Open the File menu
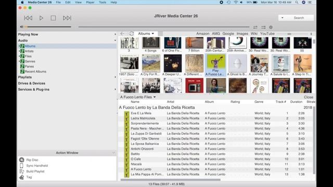 pos(58,2)
